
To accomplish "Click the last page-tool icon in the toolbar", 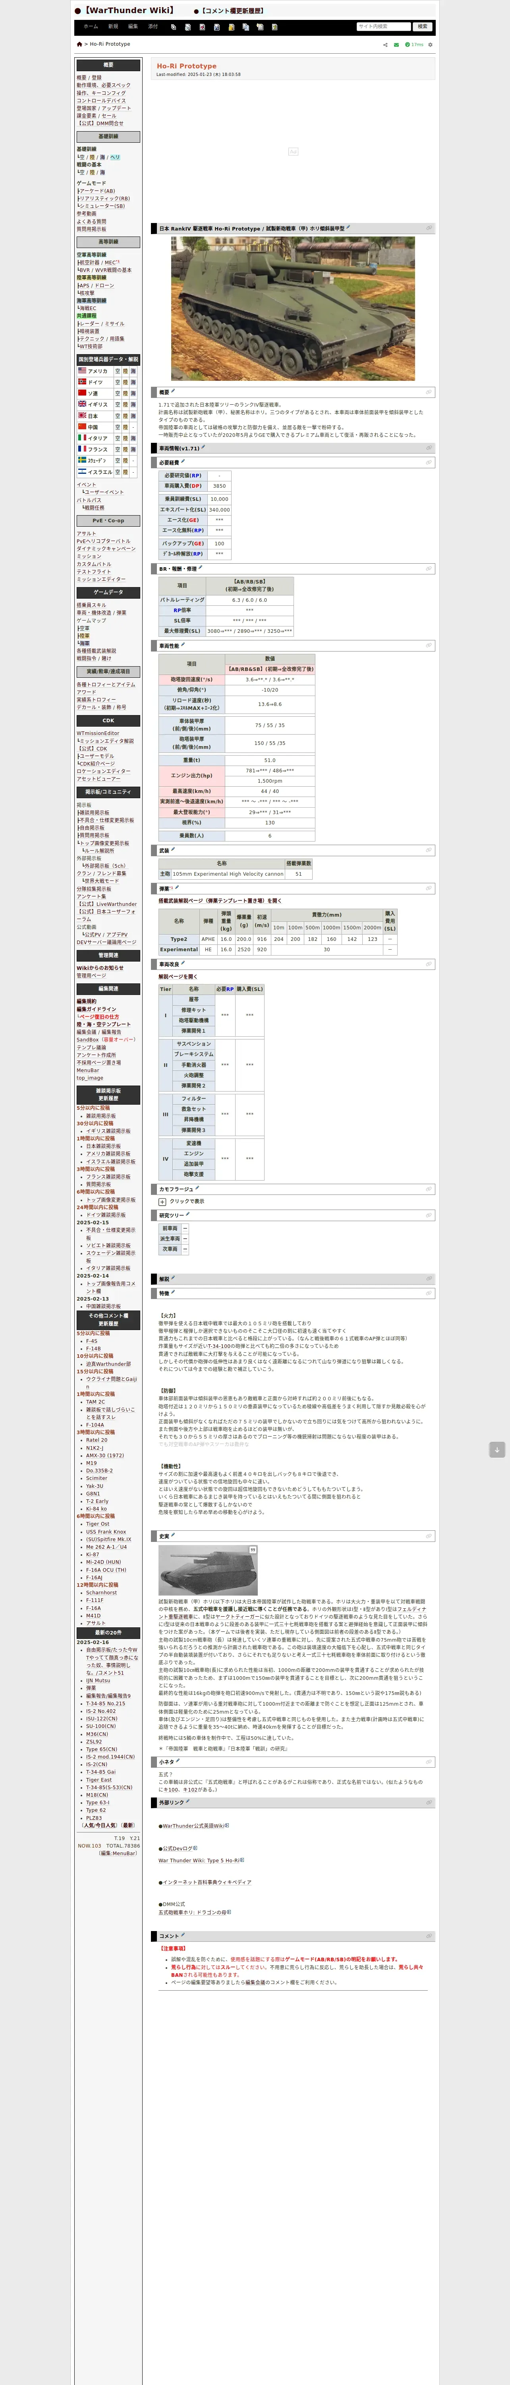I will (x=275, y=27).
